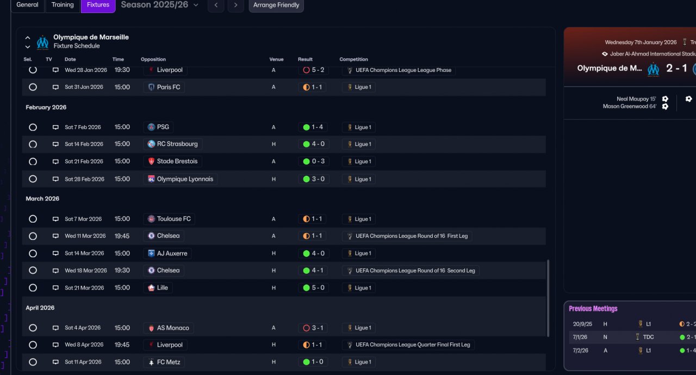
Task: Click the Olympique de Marseille club crest
Action: [42, 42]
